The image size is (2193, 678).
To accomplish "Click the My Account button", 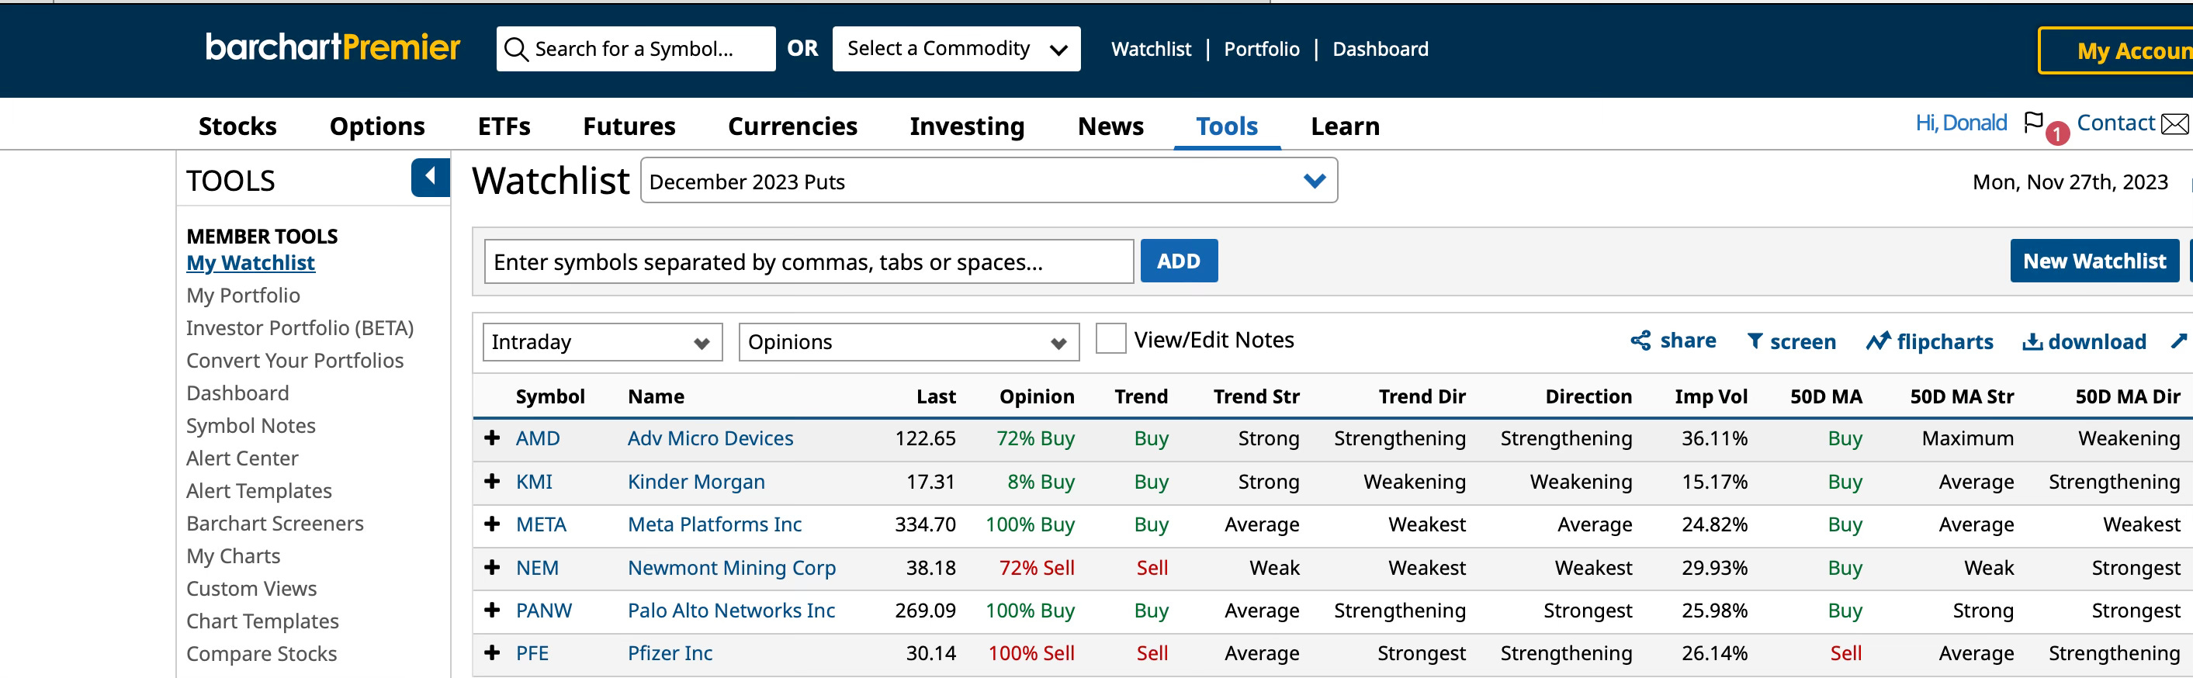I will click(2118, 50).
